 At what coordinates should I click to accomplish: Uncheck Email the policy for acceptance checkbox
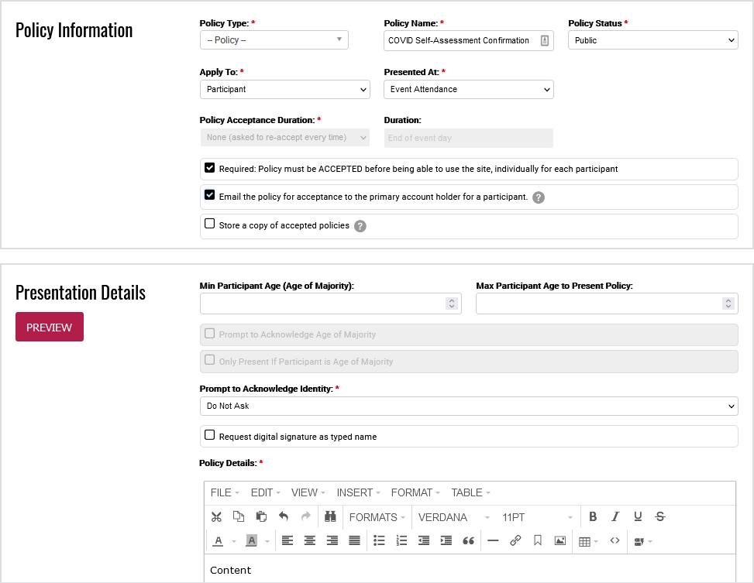click(209, 195)
